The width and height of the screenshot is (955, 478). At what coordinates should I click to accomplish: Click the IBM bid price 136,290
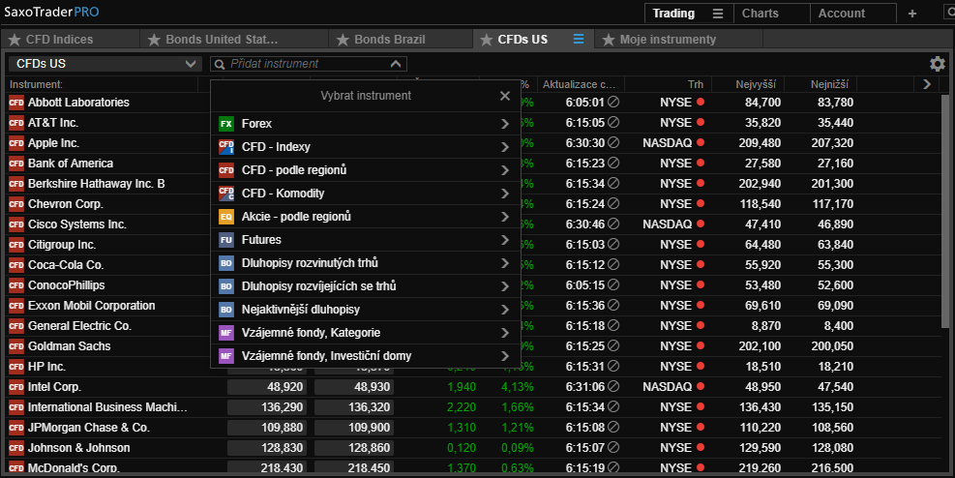(x=267, y=407)
